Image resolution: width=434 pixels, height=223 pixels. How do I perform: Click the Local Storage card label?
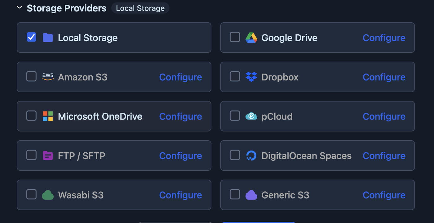click(88, 38)
